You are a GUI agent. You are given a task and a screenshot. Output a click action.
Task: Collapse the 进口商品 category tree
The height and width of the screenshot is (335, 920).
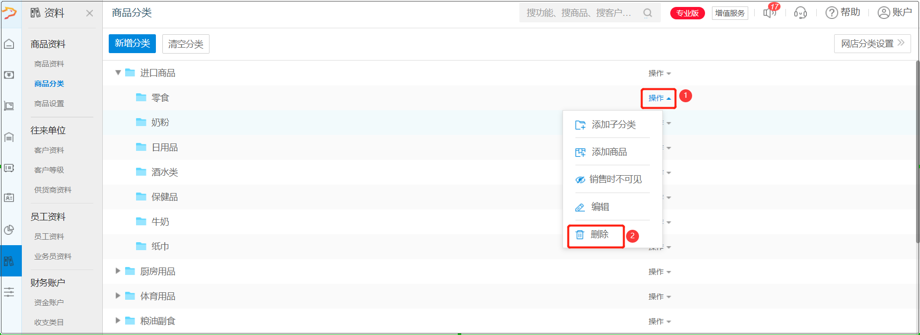click(x=118, y=72)
